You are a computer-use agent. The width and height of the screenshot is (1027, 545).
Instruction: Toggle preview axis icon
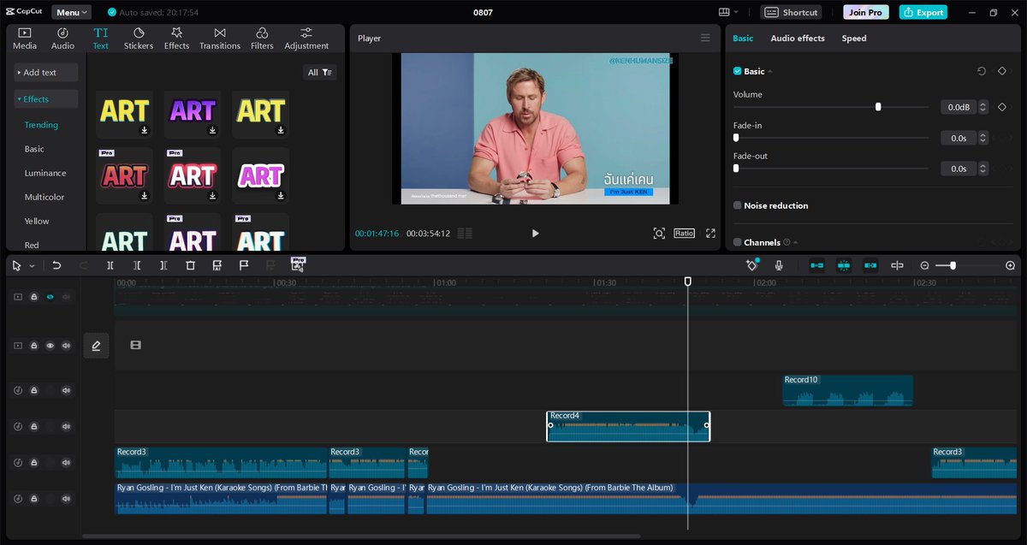897,266
